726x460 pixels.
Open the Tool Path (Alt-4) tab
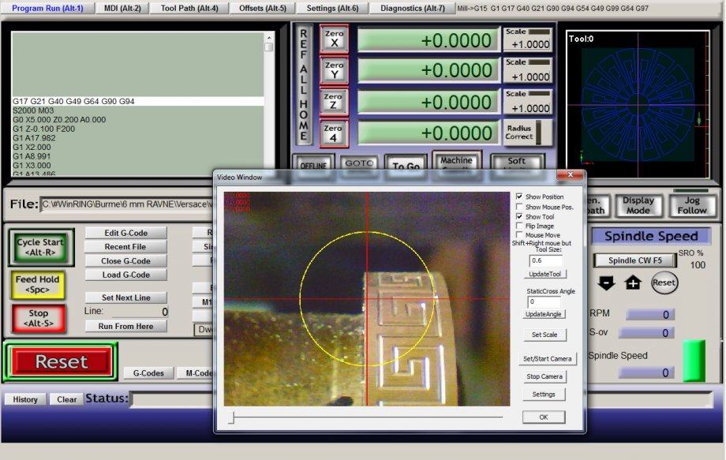(189, 8)
